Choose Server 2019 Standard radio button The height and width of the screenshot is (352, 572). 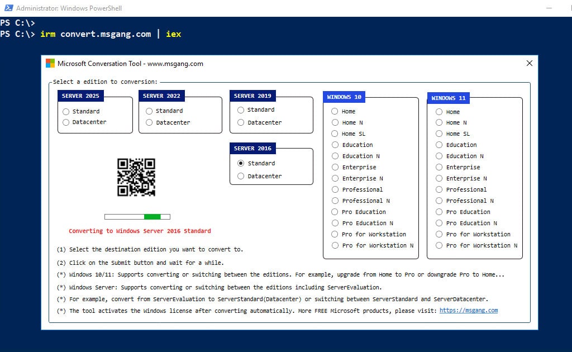pos(241,110)
